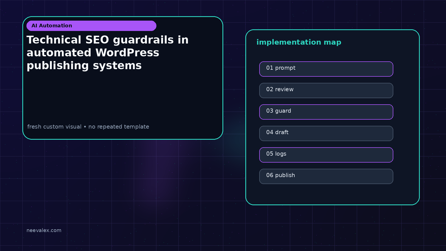Click the implementation map heading
446x251 pixels.
299,42
